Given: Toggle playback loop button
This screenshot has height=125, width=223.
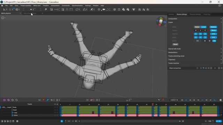Looking at the screenshot, I should tap(210, 100).
